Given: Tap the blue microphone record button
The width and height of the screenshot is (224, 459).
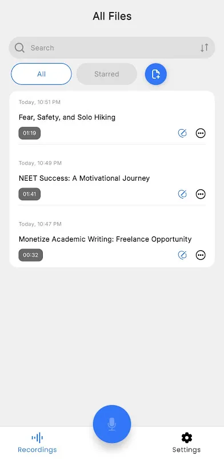Looking at the screenshot, I should point(112,424).
